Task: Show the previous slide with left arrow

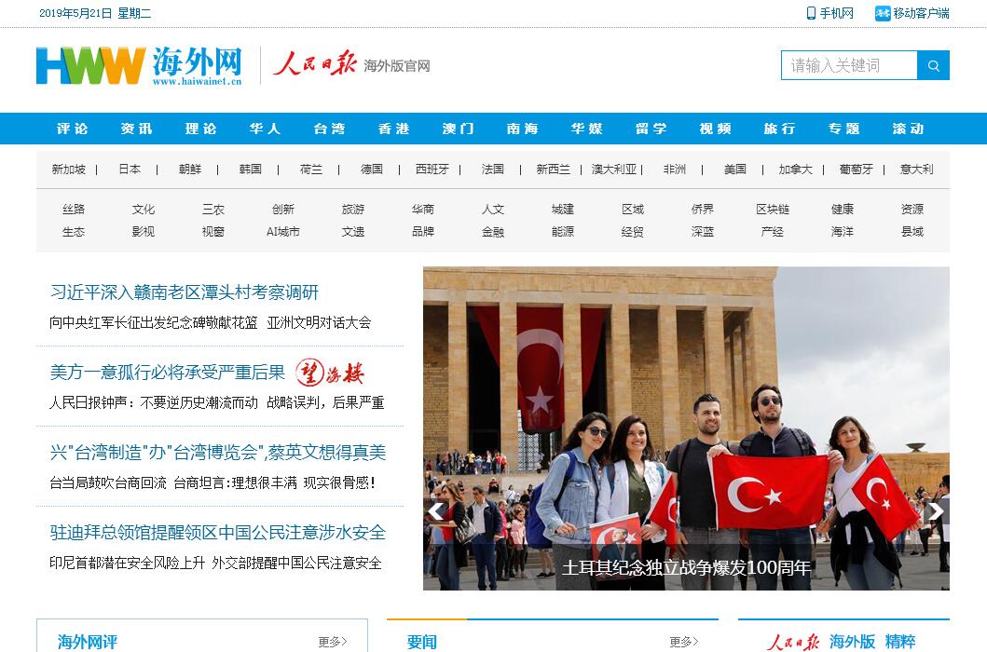Action: [x=435, y=510]
